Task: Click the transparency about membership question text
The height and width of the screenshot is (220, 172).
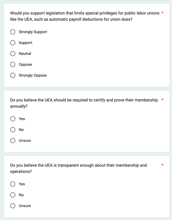Action: point(78,168)
